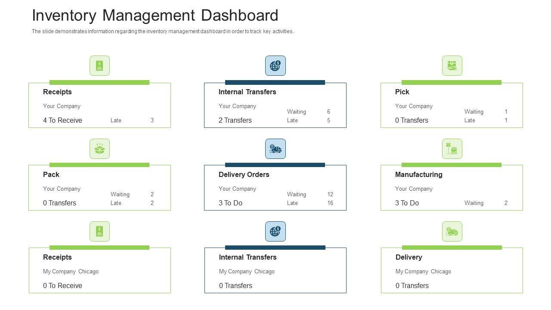Click the open box icon above Pack

pyautogui.click(x=99, y=149)
